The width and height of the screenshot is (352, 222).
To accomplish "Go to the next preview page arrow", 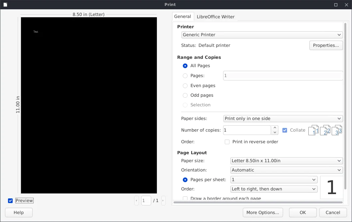I will pos(163,200).
